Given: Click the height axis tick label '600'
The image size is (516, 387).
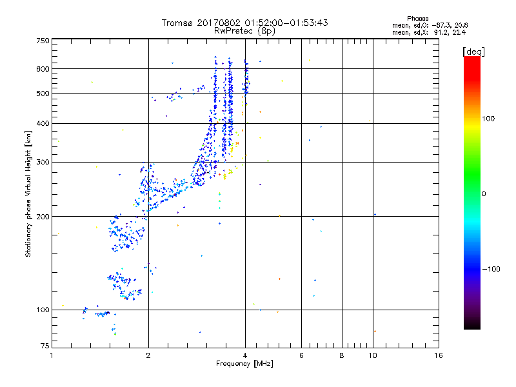Looking at the screenshot, I should click(43, 69).
